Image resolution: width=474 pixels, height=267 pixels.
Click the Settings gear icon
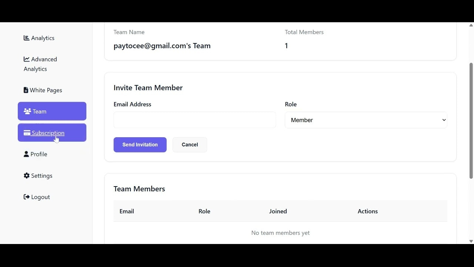[27, 175]
